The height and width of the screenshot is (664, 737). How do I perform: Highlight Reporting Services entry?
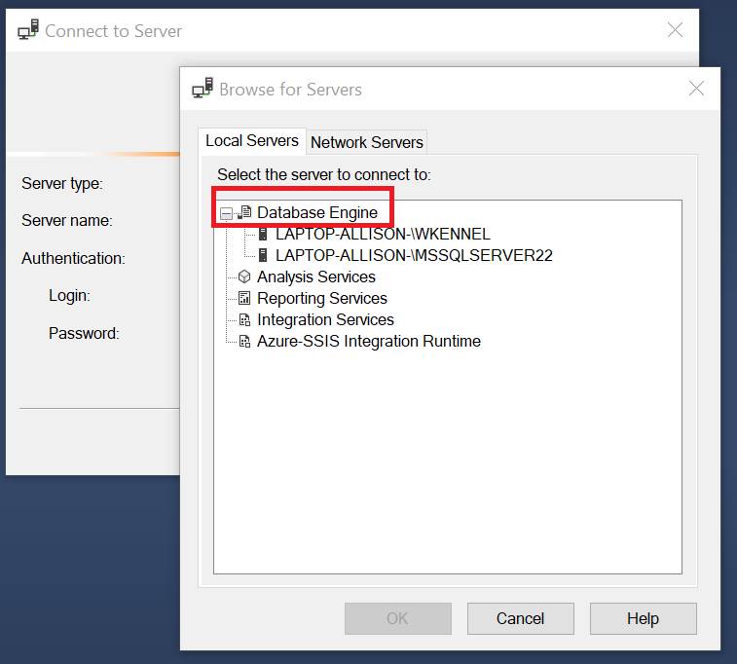pos(321,298)
